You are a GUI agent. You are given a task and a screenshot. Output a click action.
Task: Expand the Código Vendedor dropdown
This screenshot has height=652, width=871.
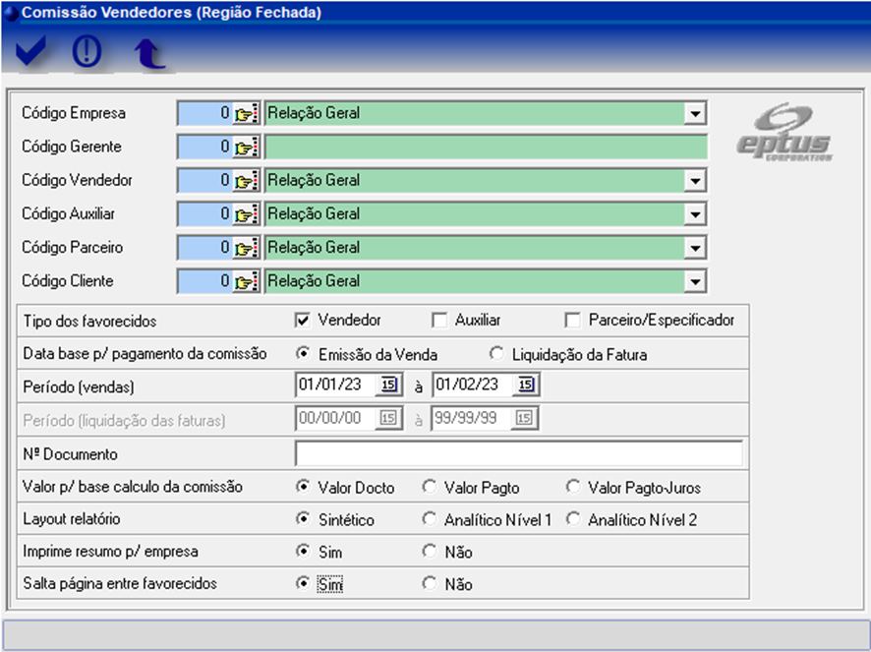(x=696, y=181)
